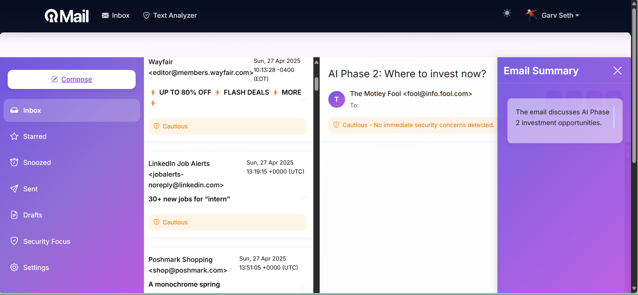Image resolution: width=638 pixels, height=295 pixels.
Task: Click the browser page scrollbar thumb
Action: tap(634, 85)
